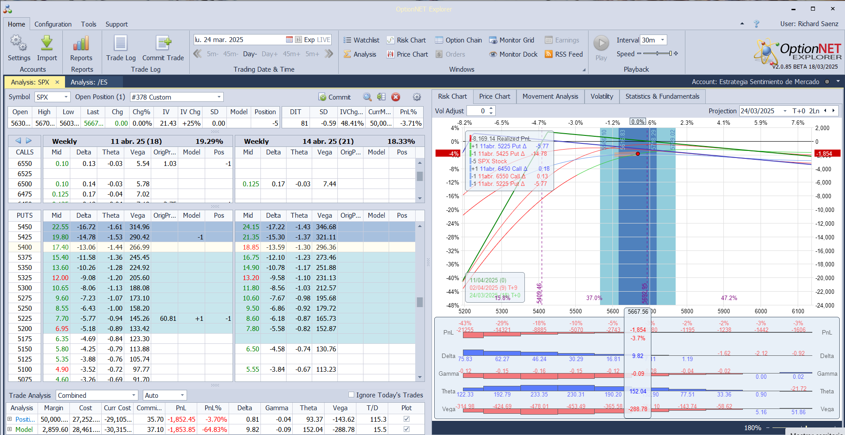The height and width of the screenshot is (435, 845).
Task: Open the Projection date dropdown
Action: 785,111
